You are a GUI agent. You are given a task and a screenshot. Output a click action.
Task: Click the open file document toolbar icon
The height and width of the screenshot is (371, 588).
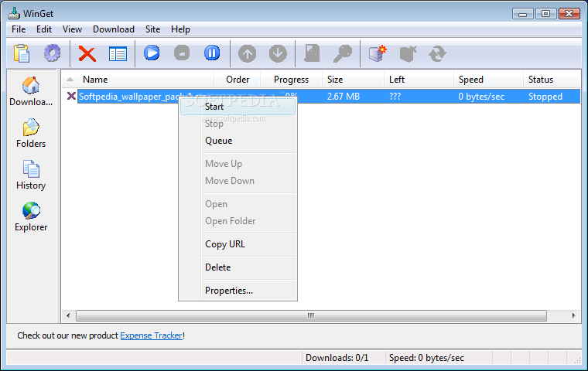[x=312, y=53]
